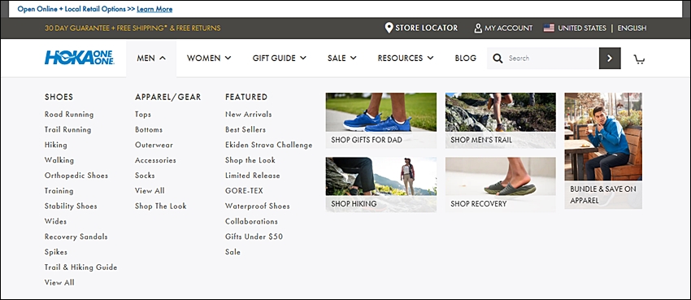Viewport: 691px width, 300px height.
Task: Open Shop Gifts for Dad thumbnail
Action: (x=381, y=120)
